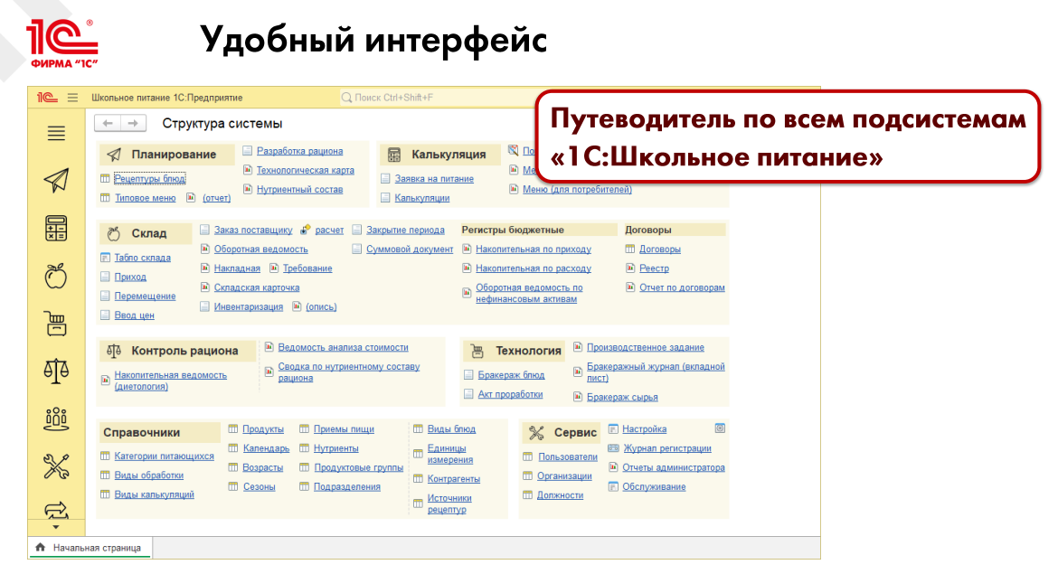Open Накопительная ведомость (диетология)
The width and height of the screenshot is (1058, 574).
tap(171, 381)
